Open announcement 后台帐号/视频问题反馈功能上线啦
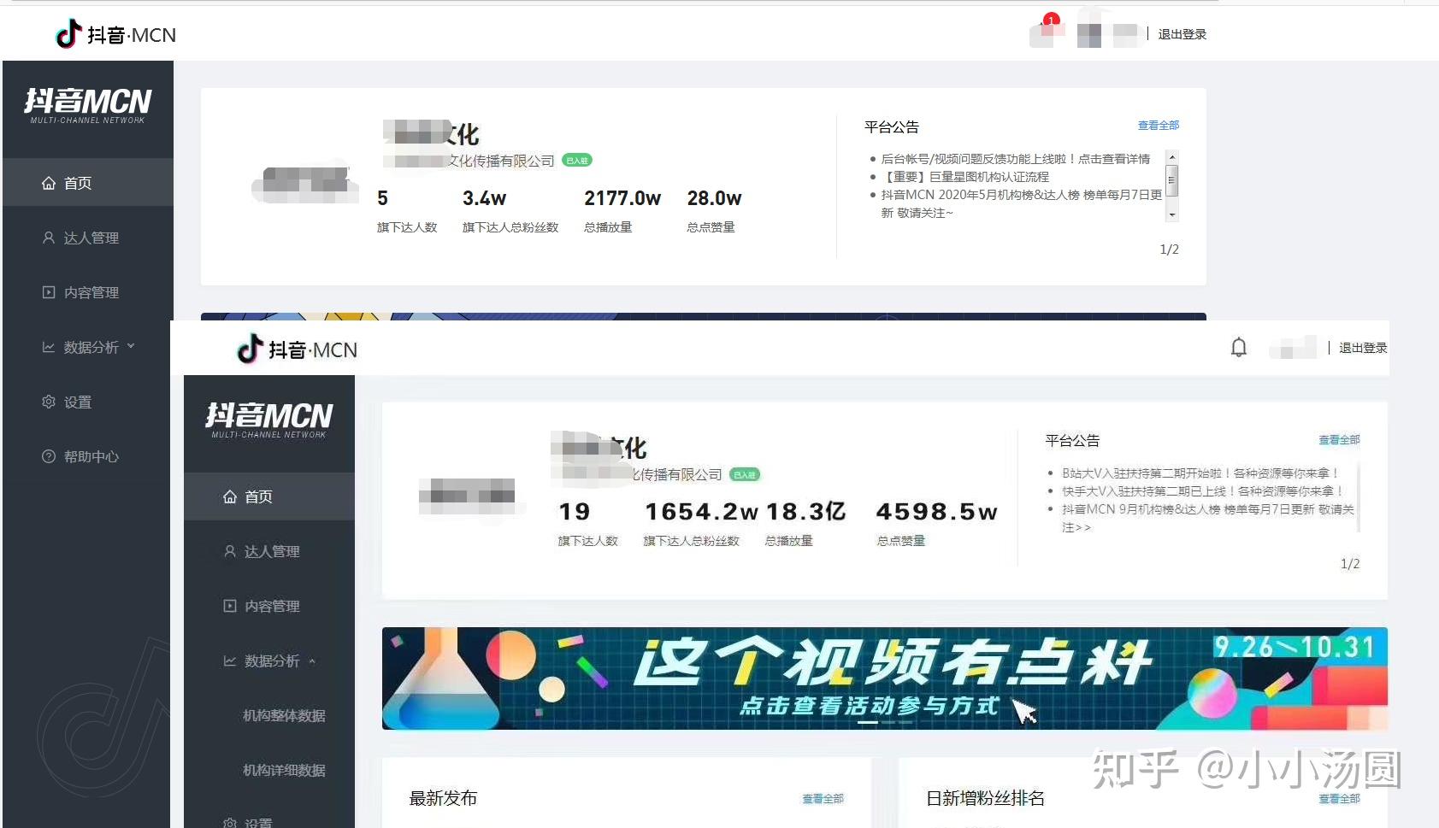1439x828 pixels. (x=1016, y=159)
